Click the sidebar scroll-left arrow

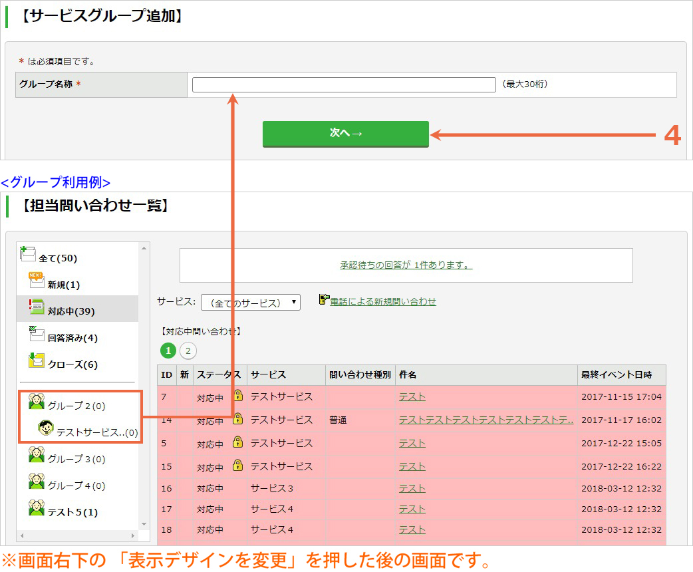tap(22, 536)
